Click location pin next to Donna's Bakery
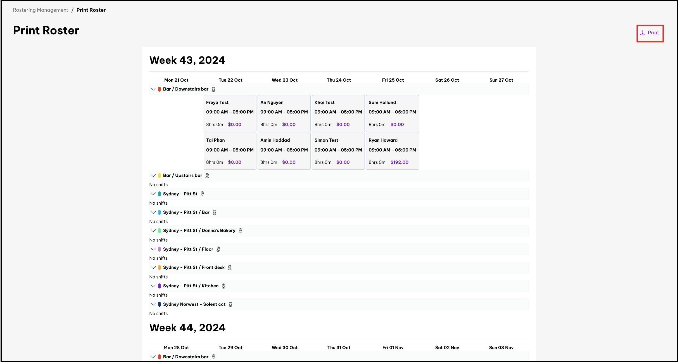This screenshot has height=362, width=678. [x=240, y=231]
